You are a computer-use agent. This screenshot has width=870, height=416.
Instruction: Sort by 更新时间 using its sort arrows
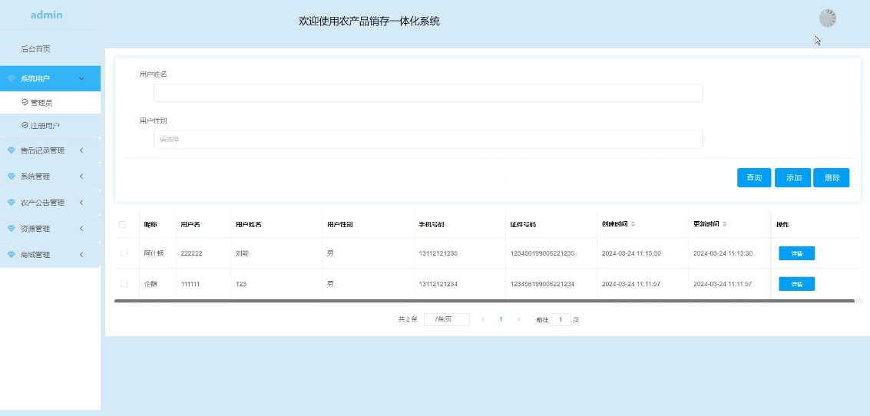click(725, 224)
